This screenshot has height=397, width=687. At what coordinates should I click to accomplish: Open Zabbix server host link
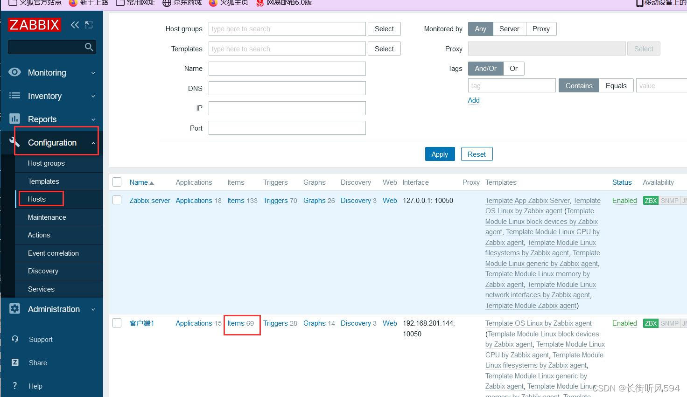(x=150, y=201)
